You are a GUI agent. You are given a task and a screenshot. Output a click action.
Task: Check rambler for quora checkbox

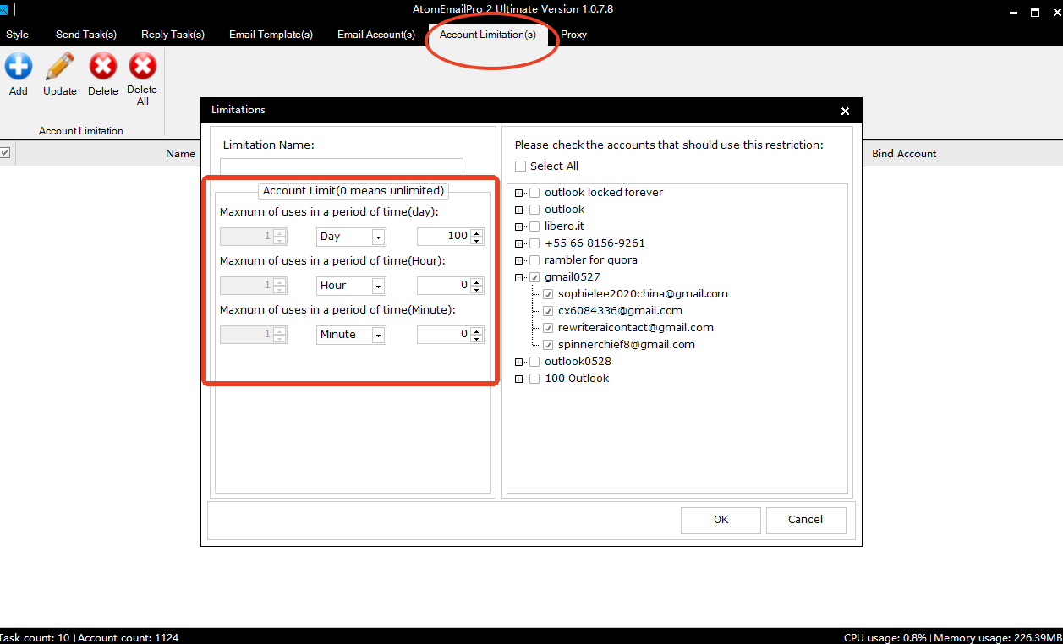pos(534,260)
